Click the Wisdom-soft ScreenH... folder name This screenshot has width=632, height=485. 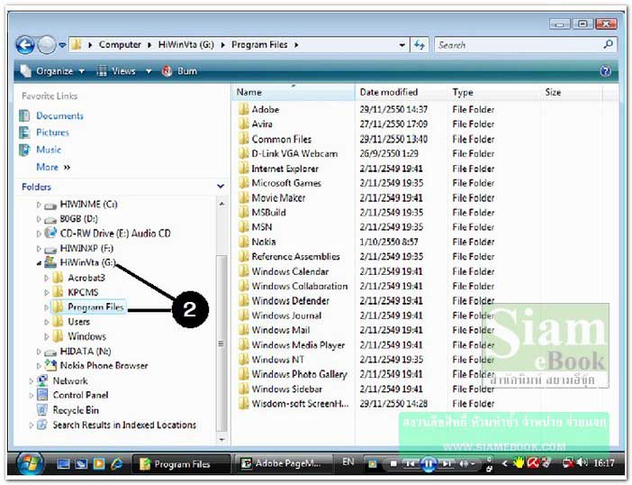pos(300,404)
